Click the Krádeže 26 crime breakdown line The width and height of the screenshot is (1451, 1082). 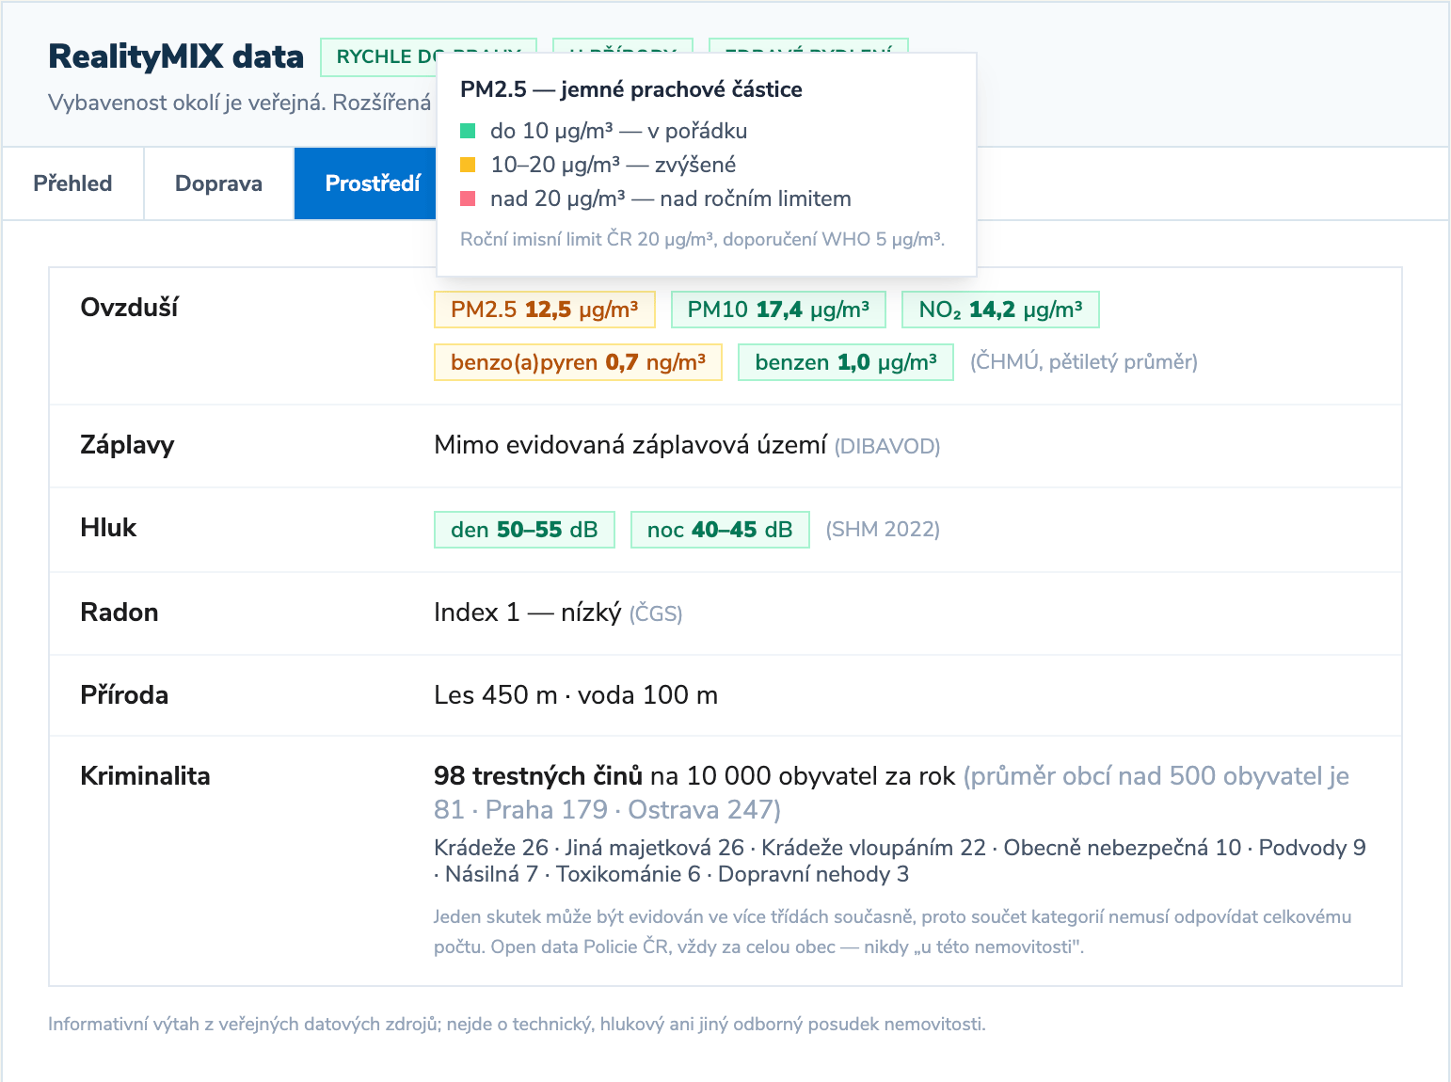[x=900, y=861]
